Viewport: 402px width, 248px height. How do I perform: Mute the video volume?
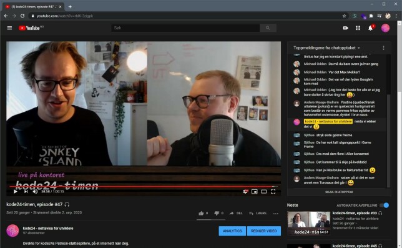click(35, 191)
